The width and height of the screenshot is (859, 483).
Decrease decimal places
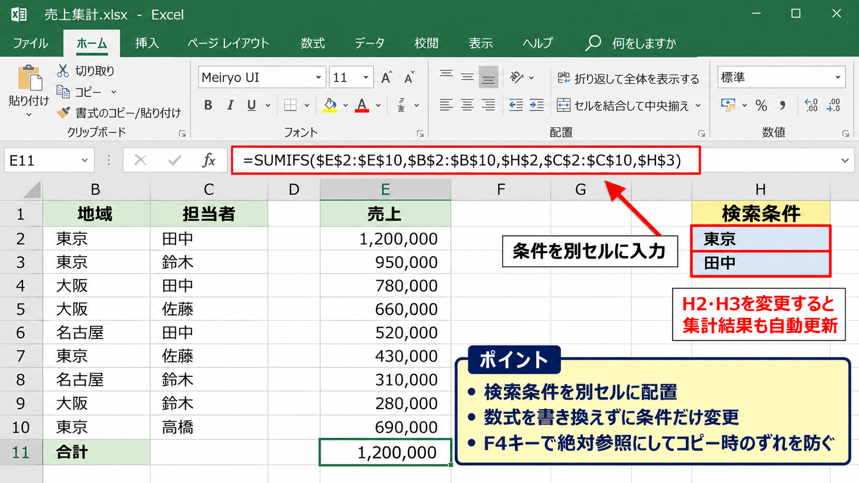833,105
